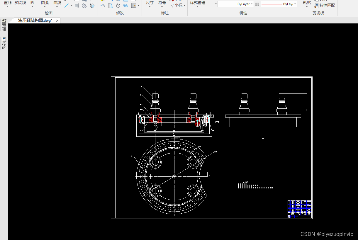Click the 修改 group label

tap(120, 13)
